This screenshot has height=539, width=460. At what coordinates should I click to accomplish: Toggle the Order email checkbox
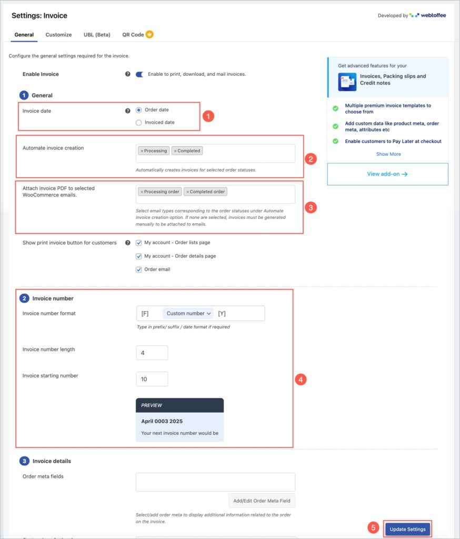tap(138, 269)
